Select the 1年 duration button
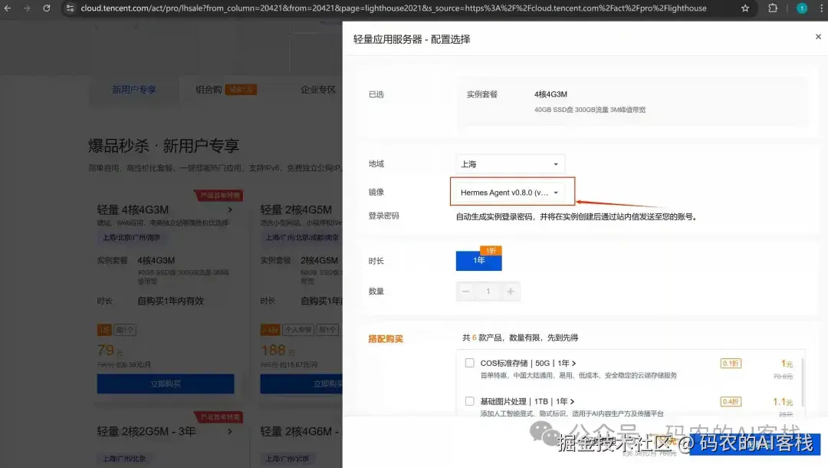 pyautogui.click(x=478, y=260)
